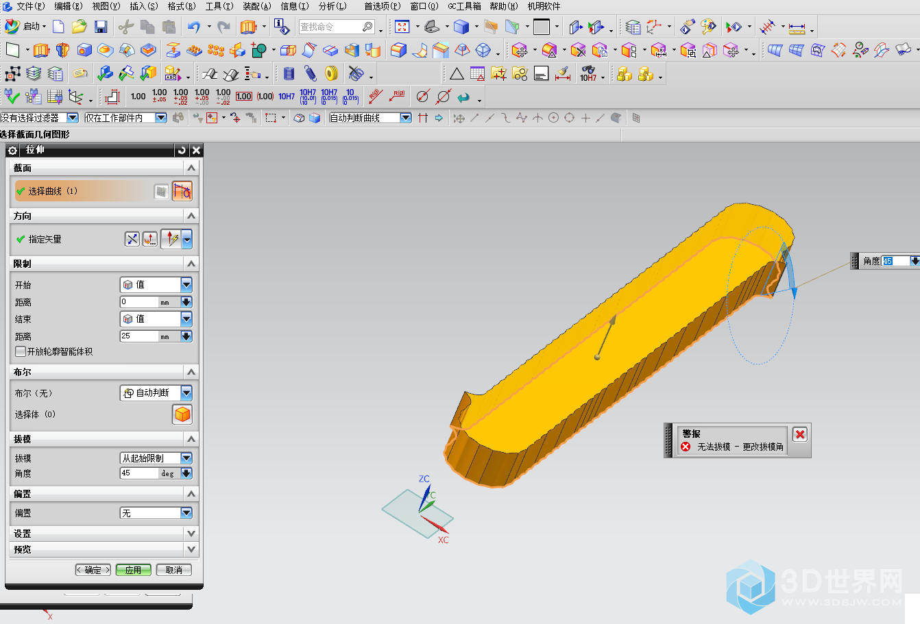The height and width of the screenshot is (624, 920).
Task: Click the 10H7 tolerance fit icon
Action: click(287, 97)
